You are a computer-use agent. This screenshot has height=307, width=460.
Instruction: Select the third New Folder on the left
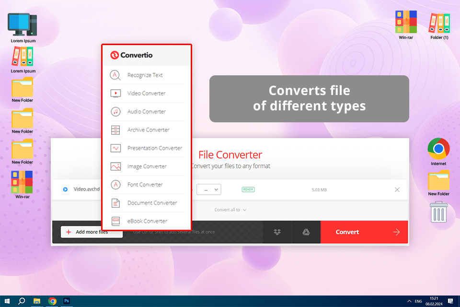[x=23, y=151]
